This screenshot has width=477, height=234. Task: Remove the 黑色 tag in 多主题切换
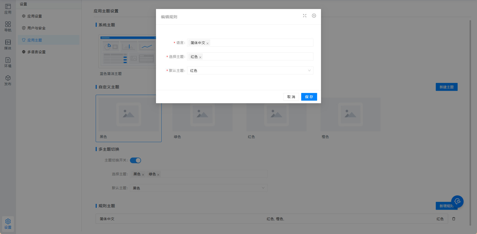[143, 175]
